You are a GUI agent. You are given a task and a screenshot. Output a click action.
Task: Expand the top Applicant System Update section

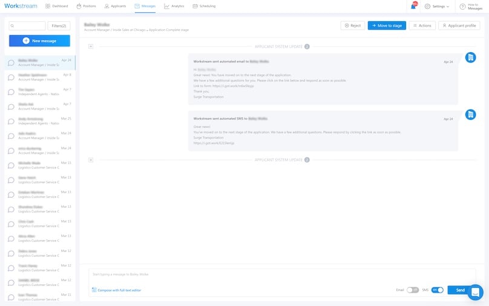[91, 46]
